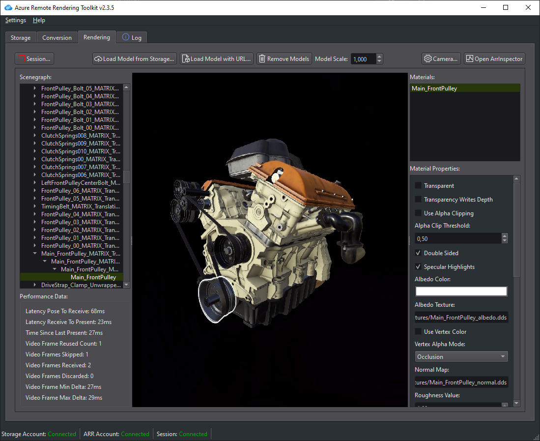Click the Session Connected status link
Viewport: 540px width, 441px height.
tap(193, 434)
